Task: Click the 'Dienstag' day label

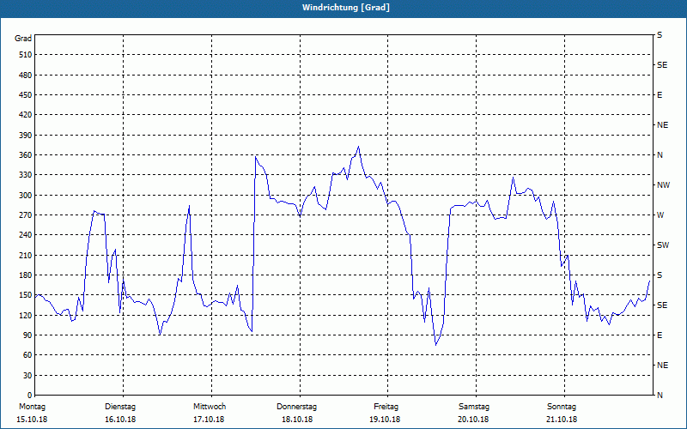Action: coord(120,407)
